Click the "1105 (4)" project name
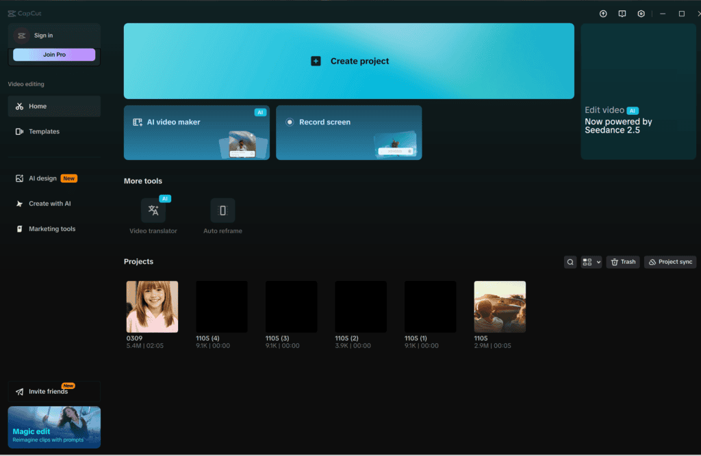This screenshot has width=701, height=456. 207,338
